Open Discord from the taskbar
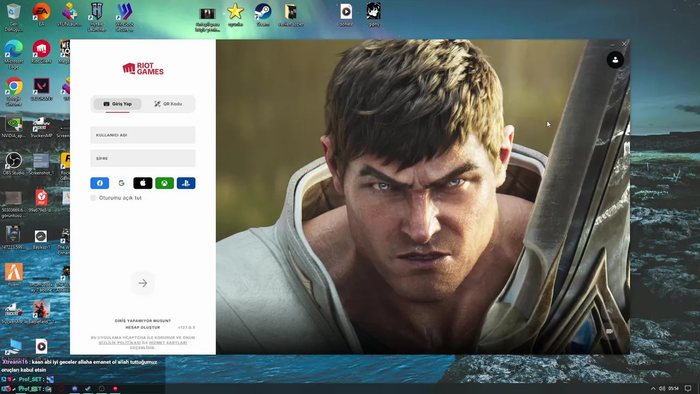 (75, 389)
